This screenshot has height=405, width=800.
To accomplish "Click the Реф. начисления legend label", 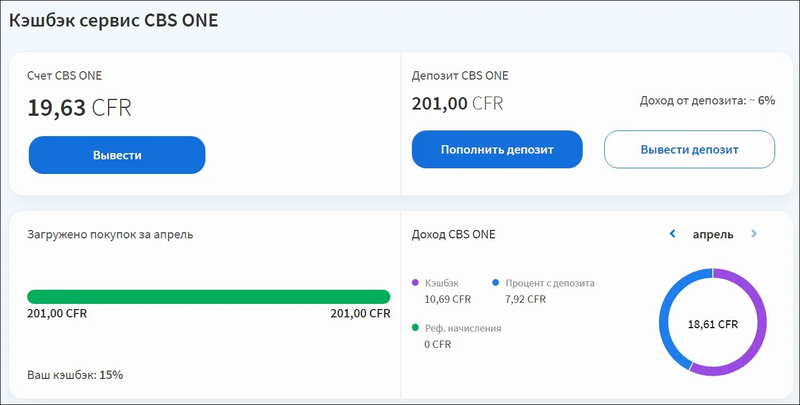I will click(463, 328).
